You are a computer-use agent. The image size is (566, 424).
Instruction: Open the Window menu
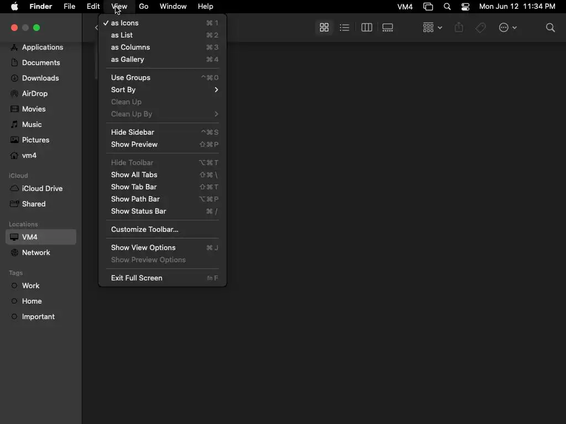tap(173, 7)
